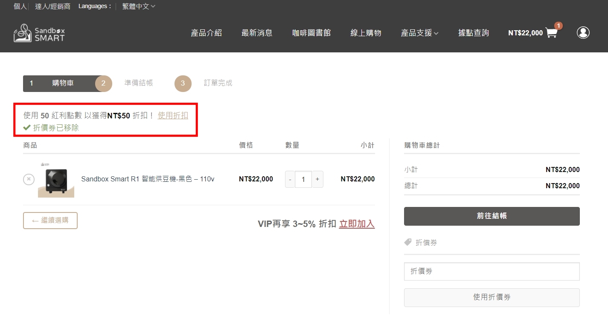
Task: Select the 個人 link in top bar
Action: [x=20, y=6]
